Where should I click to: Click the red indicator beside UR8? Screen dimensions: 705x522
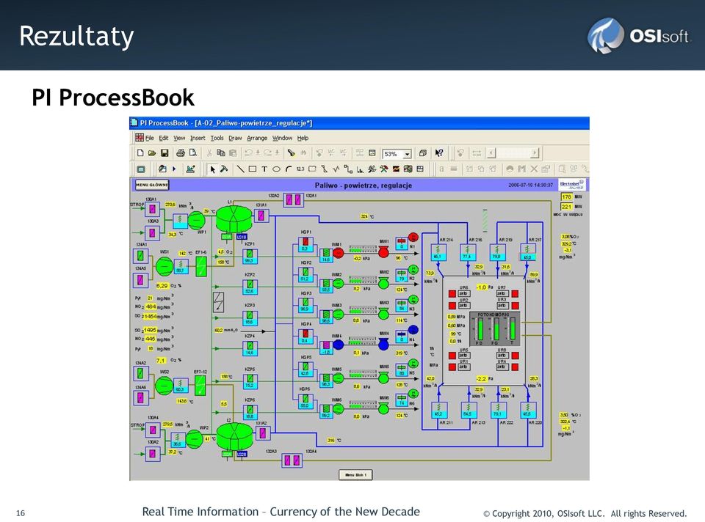tap(515, 356)
